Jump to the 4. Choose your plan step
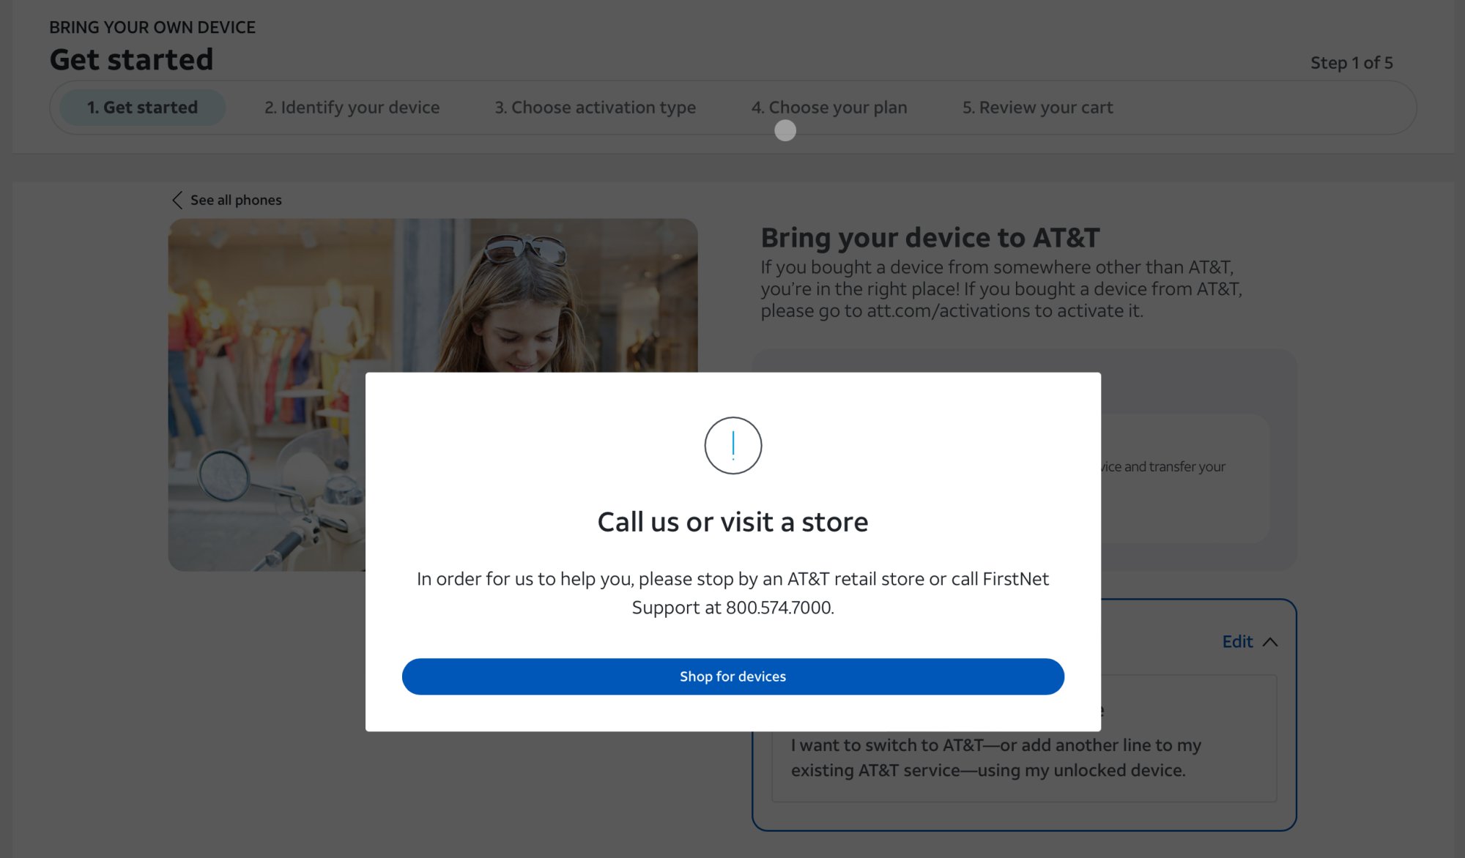Viewport: 1465px width, 858px height. click(x=829, y=108)
